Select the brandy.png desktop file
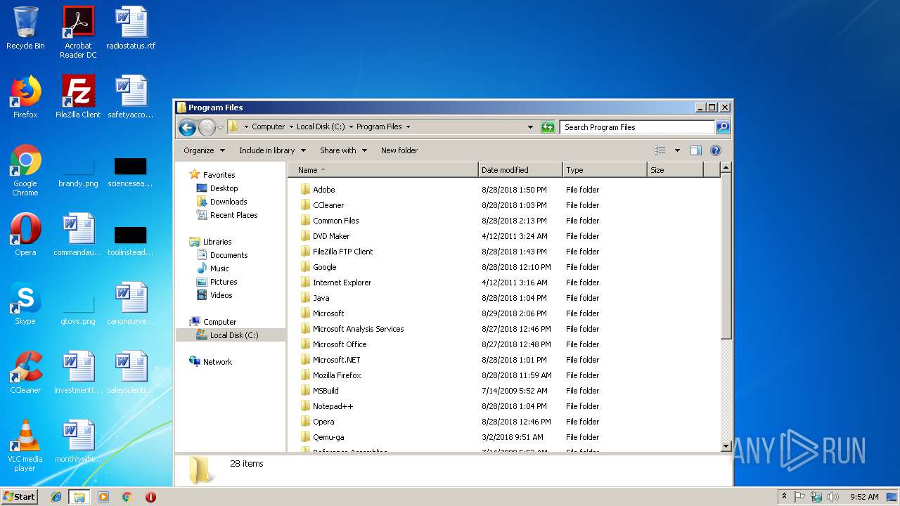This screenshot has width=900, height=506. pos(78,172)
